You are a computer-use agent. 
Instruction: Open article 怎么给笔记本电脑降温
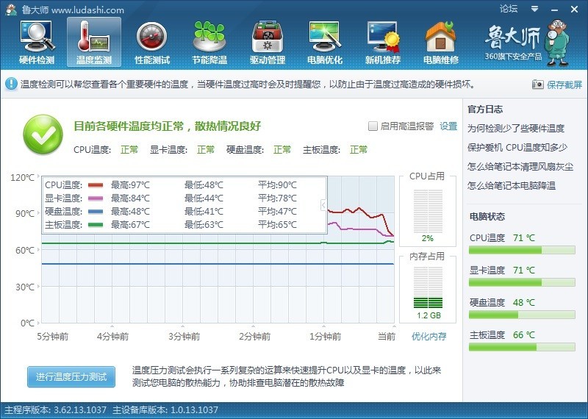[x=512, y=186]
